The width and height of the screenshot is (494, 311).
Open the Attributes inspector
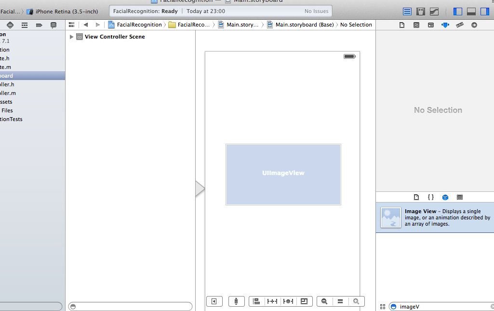445,25
